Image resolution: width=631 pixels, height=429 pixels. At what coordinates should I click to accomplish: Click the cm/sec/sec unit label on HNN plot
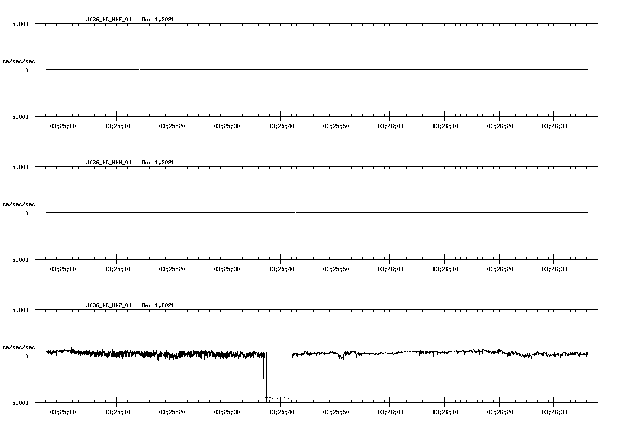click(x=19, y=204)
